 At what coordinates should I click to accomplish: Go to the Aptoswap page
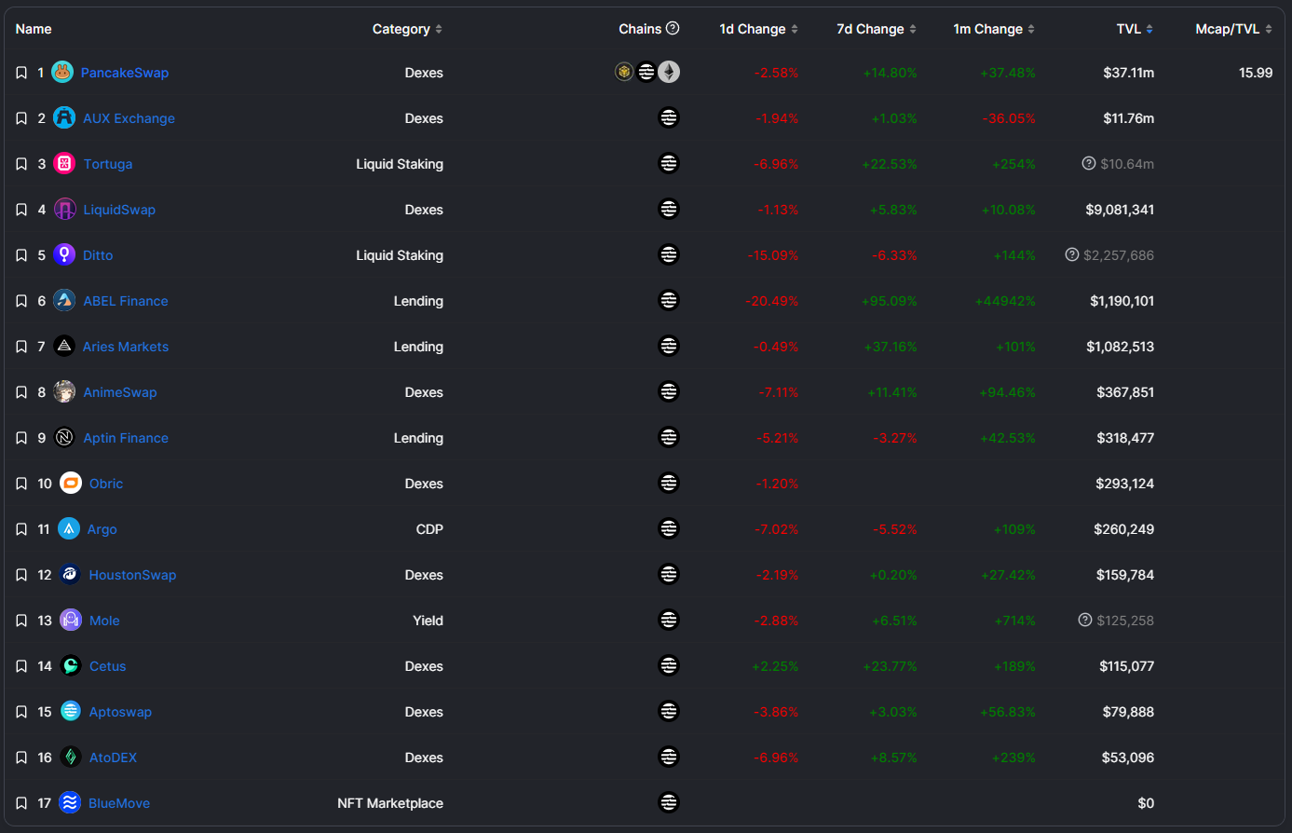tap(120, 712)
